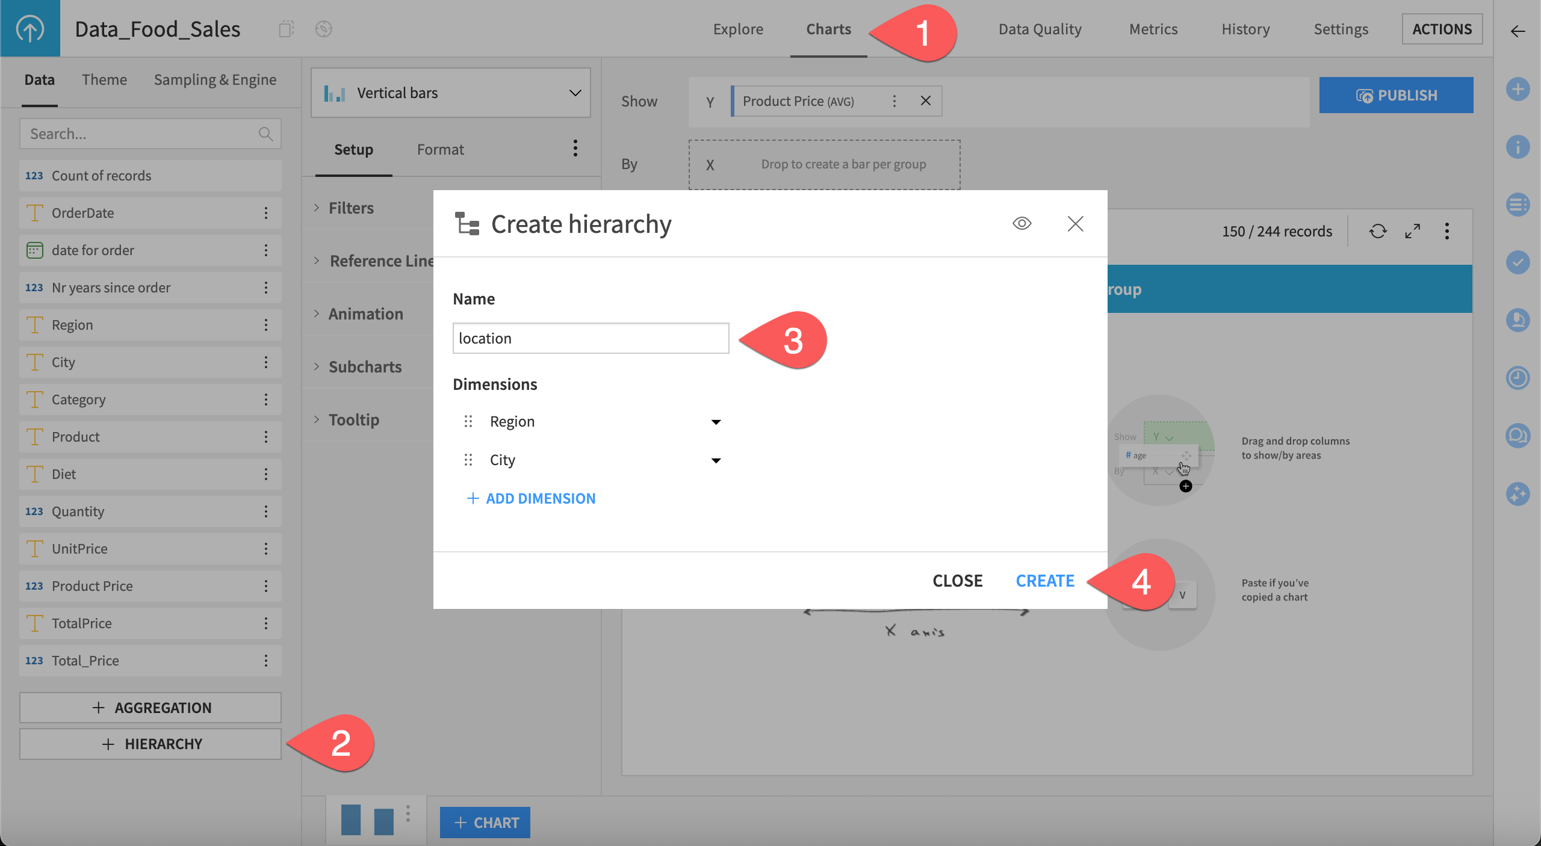Open the chart kebab menu beside records count
1541x846 pixels.
[1447, 231]
